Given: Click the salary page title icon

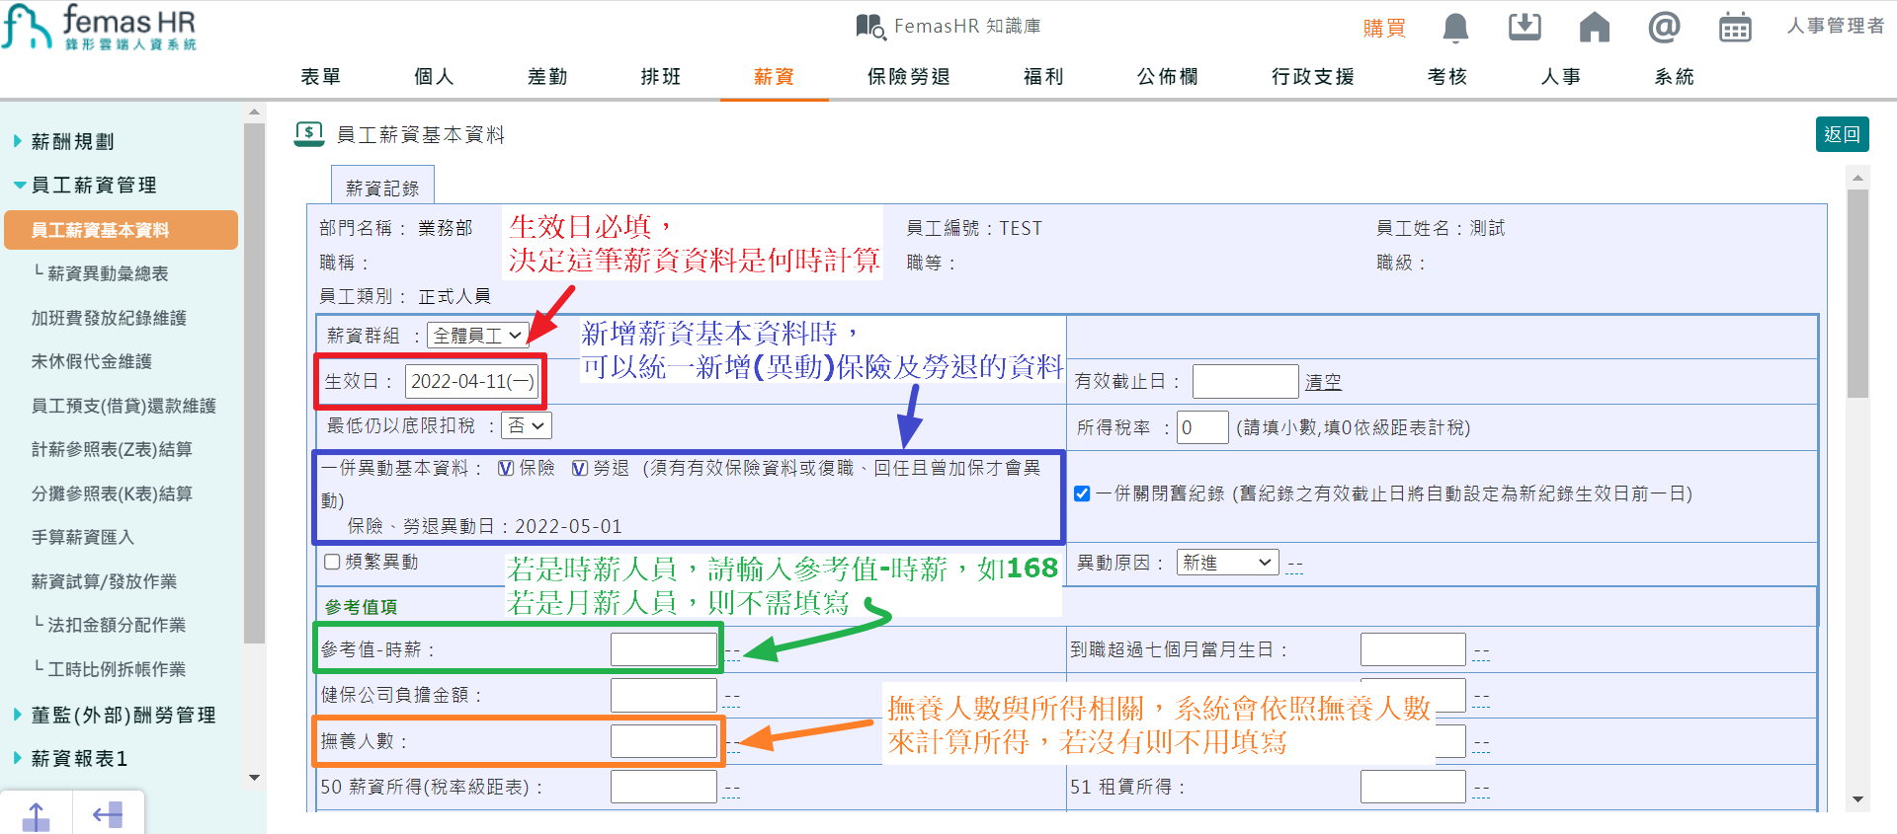Looking at the screenshot, I should (x=309, y=134).
